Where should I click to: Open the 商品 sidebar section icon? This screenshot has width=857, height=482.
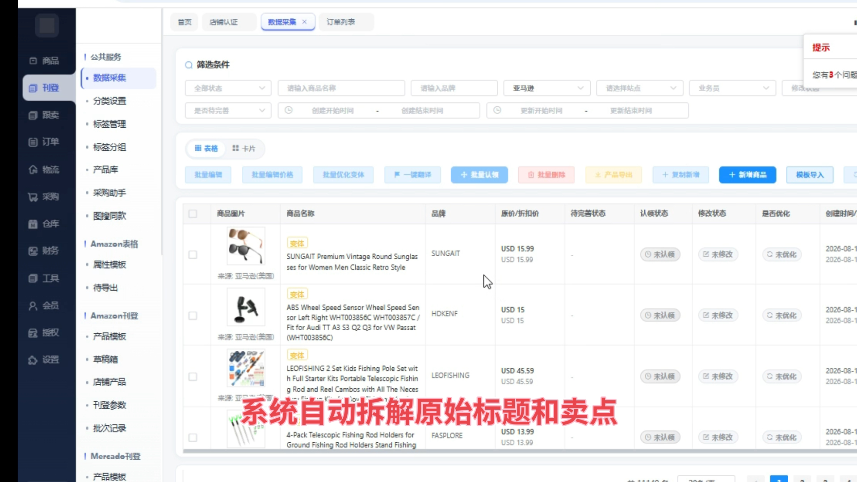[33, 60]
